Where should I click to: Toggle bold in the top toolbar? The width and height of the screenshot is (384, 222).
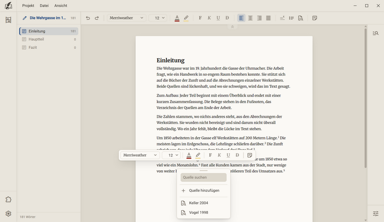200,18
